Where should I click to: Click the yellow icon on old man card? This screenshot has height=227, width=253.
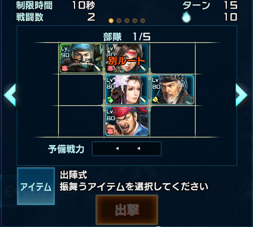[156, 100]
